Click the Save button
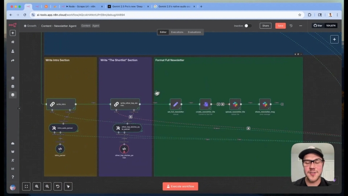 pos(280,26)
